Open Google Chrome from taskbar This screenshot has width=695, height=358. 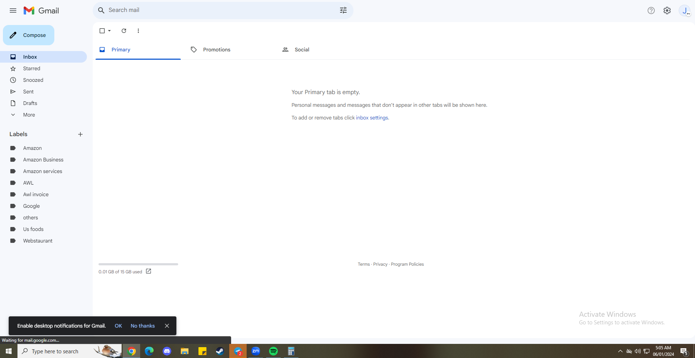pyautogui.click(x=131, y=351)
